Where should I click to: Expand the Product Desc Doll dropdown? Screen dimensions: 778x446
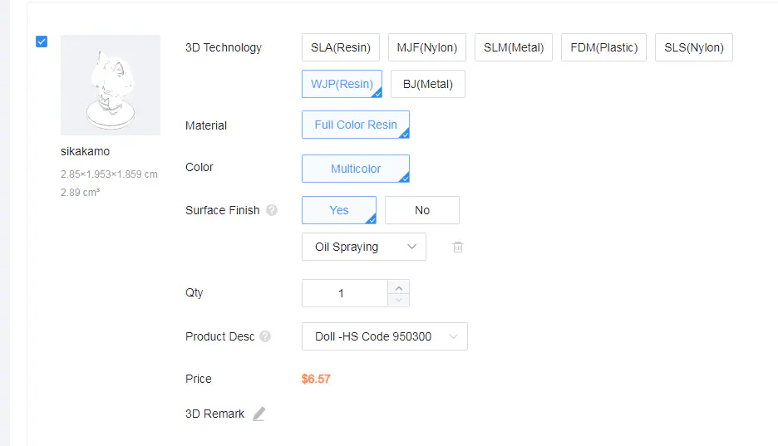tap(384, 336)
